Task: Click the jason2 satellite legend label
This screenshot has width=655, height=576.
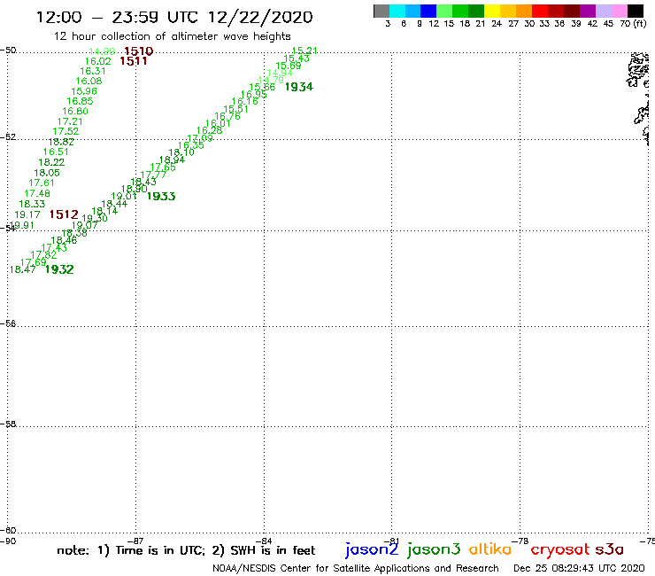Action: point(372,549)
